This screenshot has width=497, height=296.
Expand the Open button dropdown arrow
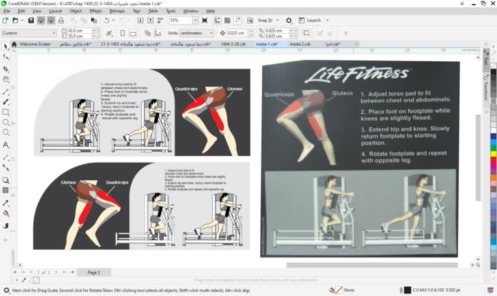pyautogui.click(x=22, y=21)
